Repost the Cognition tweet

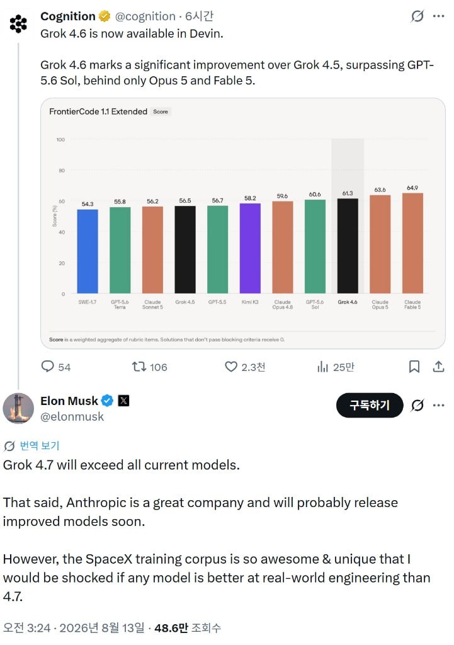tap(139, 366)
